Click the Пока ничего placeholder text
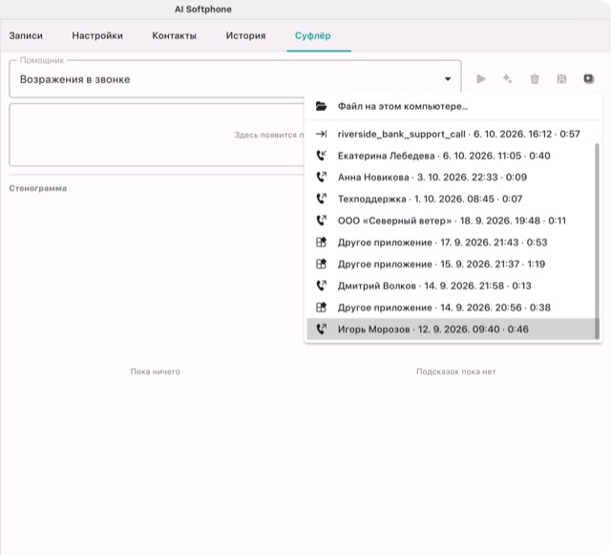Image resolution: width=611 pixels, height=555 pixels. point(155,372)
